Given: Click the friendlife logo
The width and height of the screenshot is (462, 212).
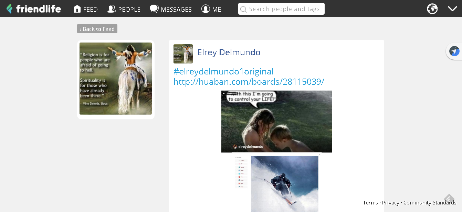Looking at the screenshot, I should click(34, 9).
